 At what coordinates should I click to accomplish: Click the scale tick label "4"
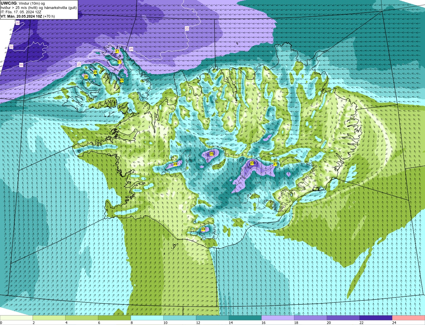[x=66, y=323]
